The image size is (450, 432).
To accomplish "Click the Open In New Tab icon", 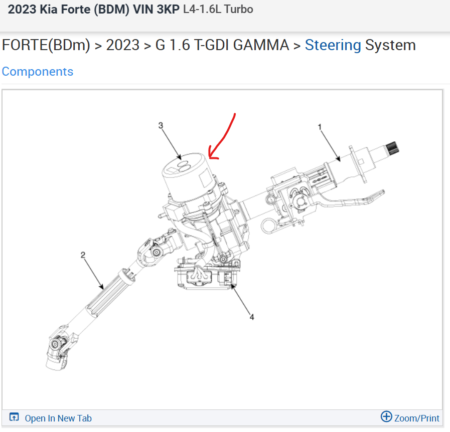I will tap(14, 417).
